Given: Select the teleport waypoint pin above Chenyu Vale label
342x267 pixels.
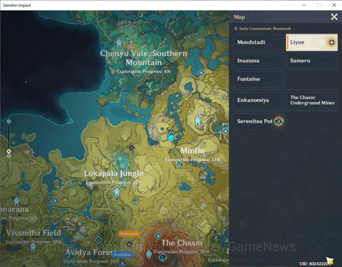Looking at the screenshot, I should click(119, 44).
